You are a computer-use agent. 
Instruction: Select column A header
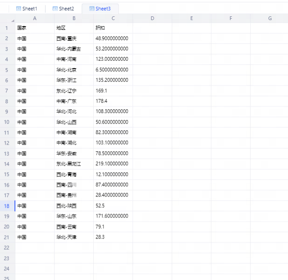tap(35, 18)
